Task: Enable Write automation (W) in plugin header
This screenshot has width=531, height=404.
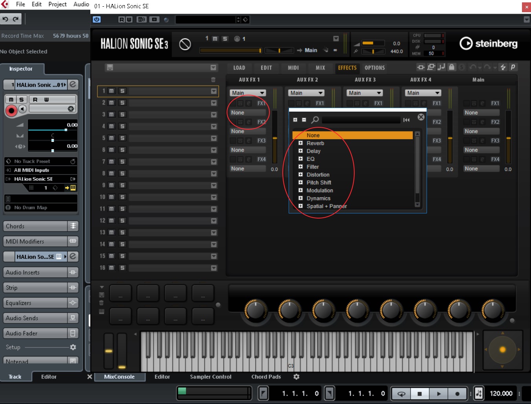Action: pos(129,20)
